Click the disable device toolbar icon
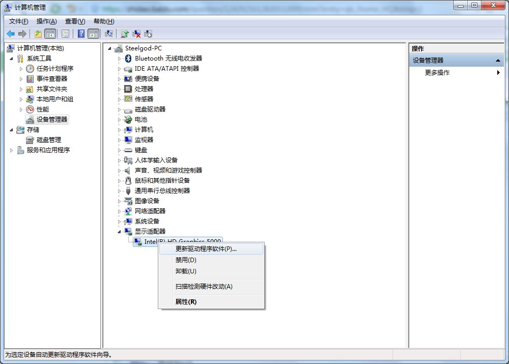The image size is (509, 364). (x=149, y=34)
